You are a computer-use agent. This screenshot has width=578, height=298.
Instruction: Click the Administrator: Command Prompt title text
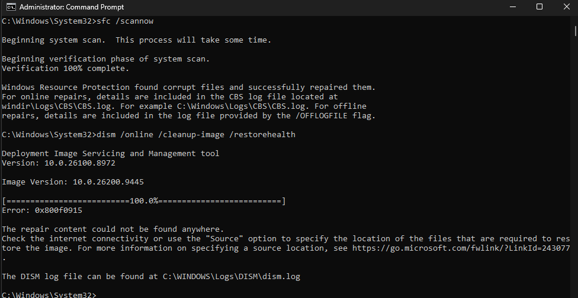tap(72, 7)
